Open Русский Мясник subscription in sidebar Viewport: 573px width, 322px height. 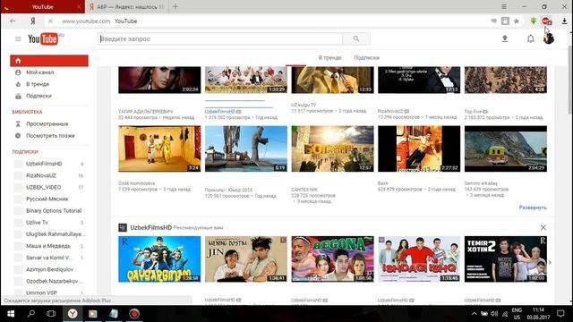coord(47,199)
